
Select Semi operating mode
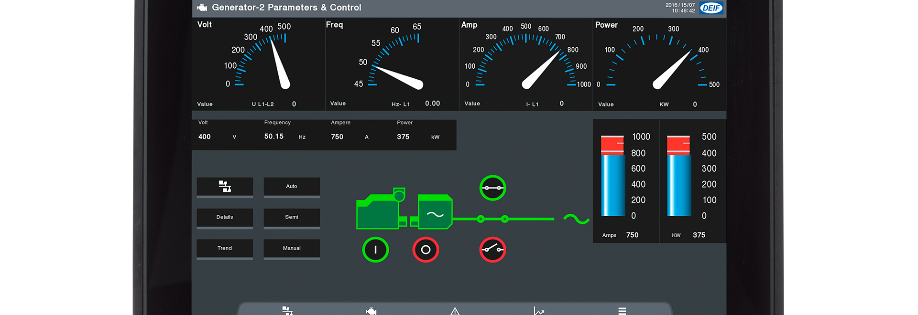(292, 217)
